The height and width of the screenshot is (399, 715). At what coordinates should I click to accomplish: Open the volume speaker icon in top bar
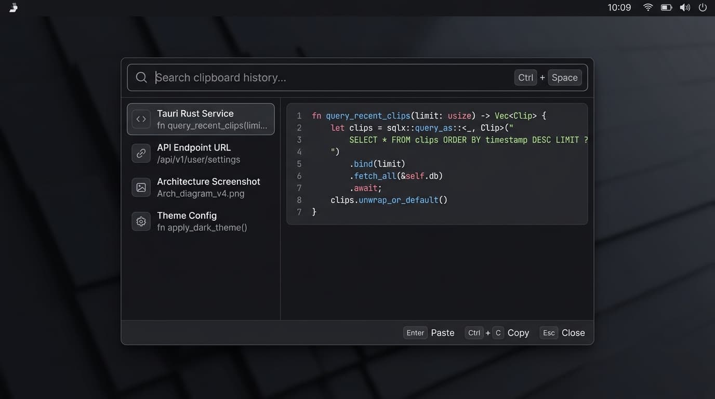[685, 7]
